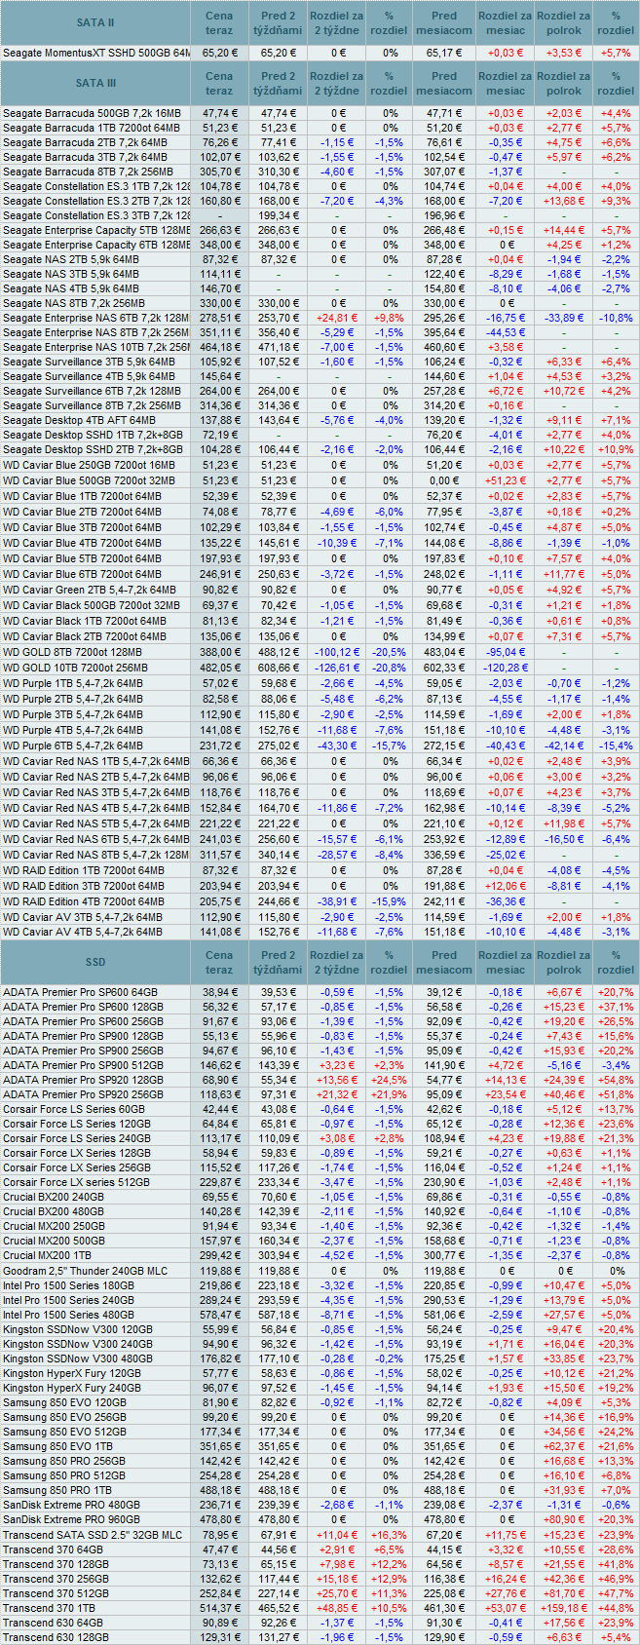
Task: Click the SATA III section header
Action: tap(95, 83)
